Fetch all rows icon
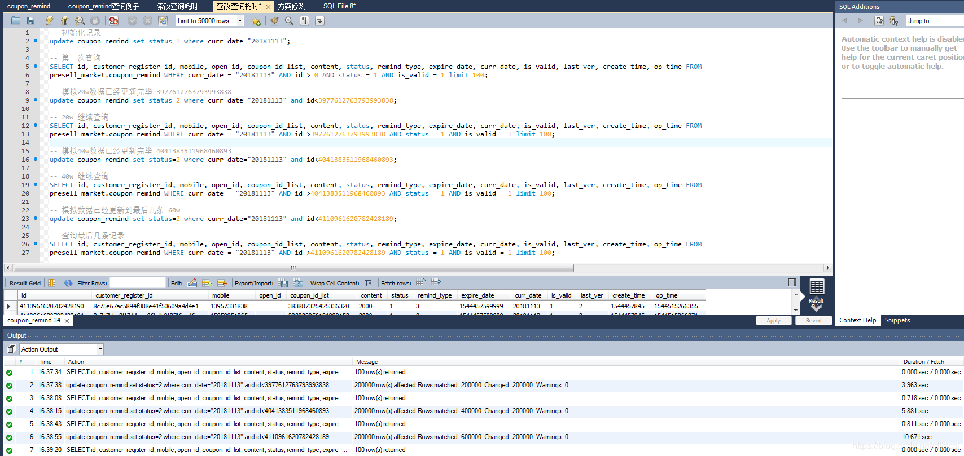Viewport: 964px width, 456px height. click(436, 282)
